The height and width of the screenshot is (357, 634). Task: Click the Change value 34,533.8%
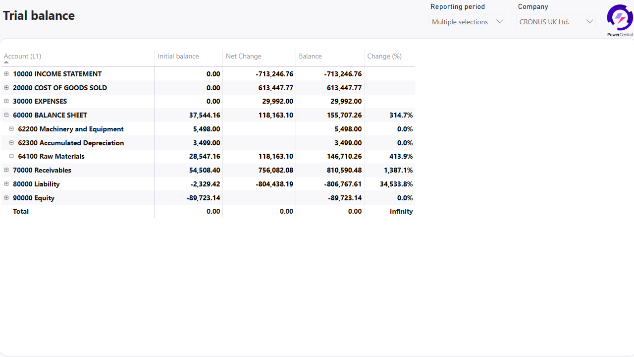click(x=396, y=184)
